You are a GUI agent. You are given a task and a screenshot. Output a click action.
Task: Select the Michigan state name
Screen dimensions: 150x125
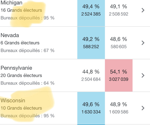[11, 3]
